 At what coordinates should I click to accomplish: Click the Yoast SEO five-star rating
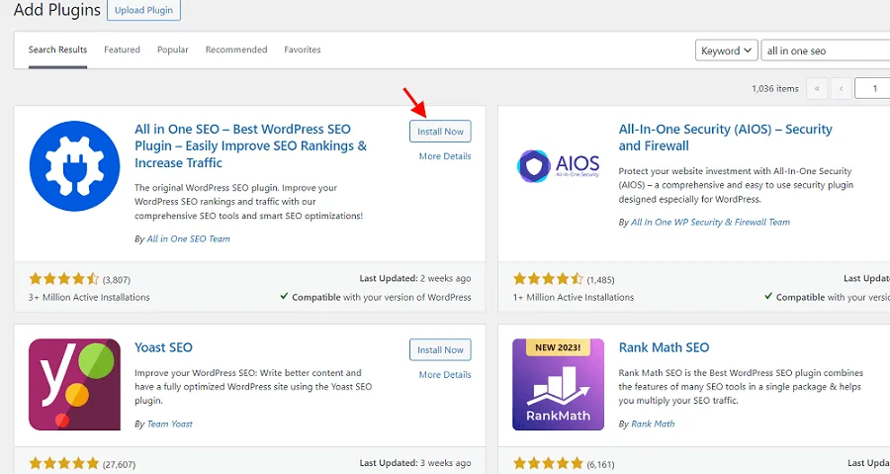pyautogui.click(x=64, y=463)
